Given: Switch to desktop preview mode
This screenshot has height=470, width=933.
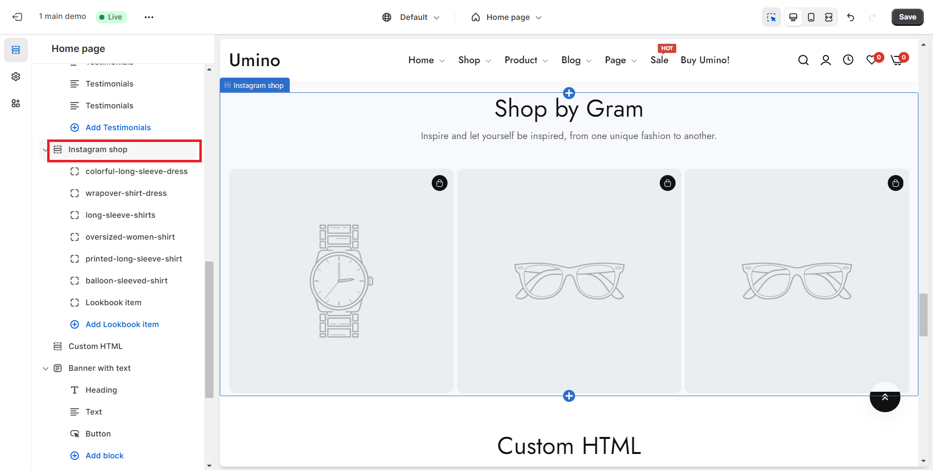Looking at the screenshot, I should 793,17.
